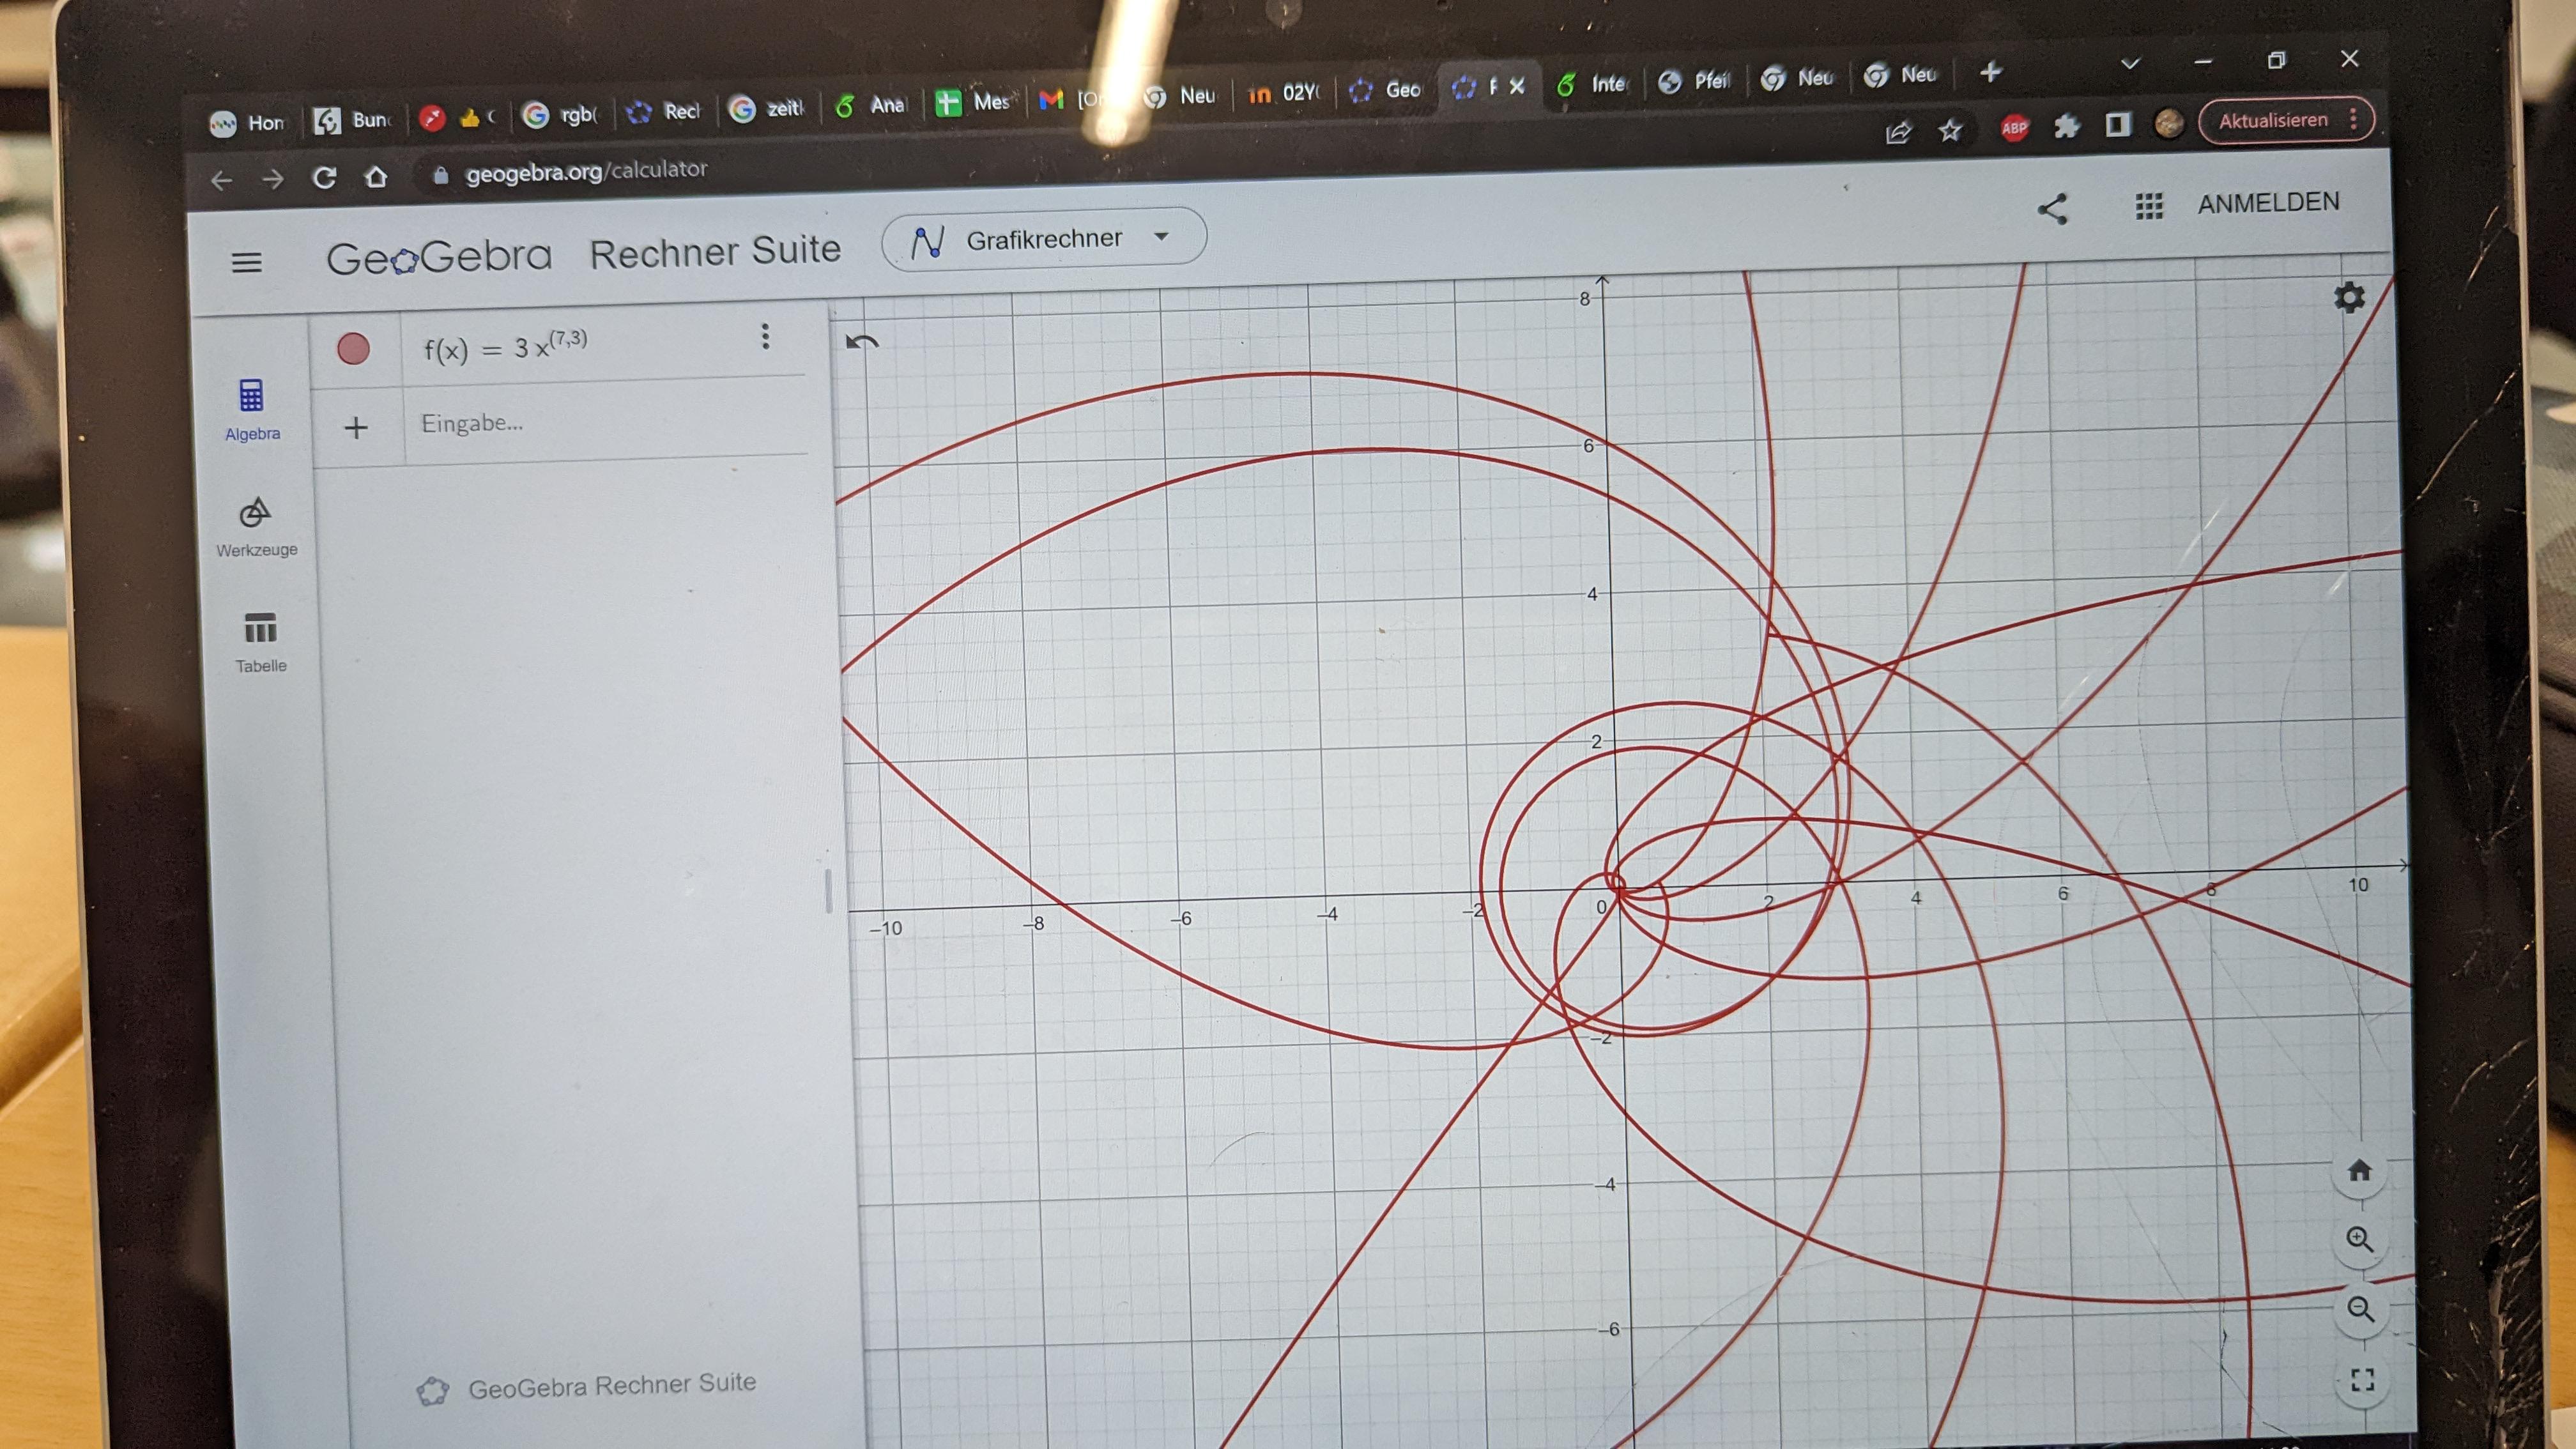
Task: Switch to the zeit Google tab
Action: point(767,109)
